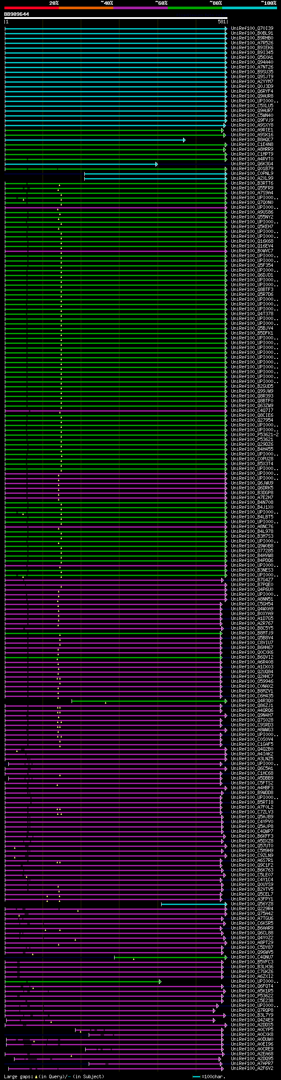
Task: Click the cyan alignment bar for UniRef100_B8AQC7
Action: (95, 140)
